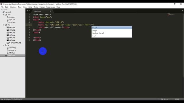
Task: Click the file icon beside index.html in sidebar
Action: click(6, 56)
